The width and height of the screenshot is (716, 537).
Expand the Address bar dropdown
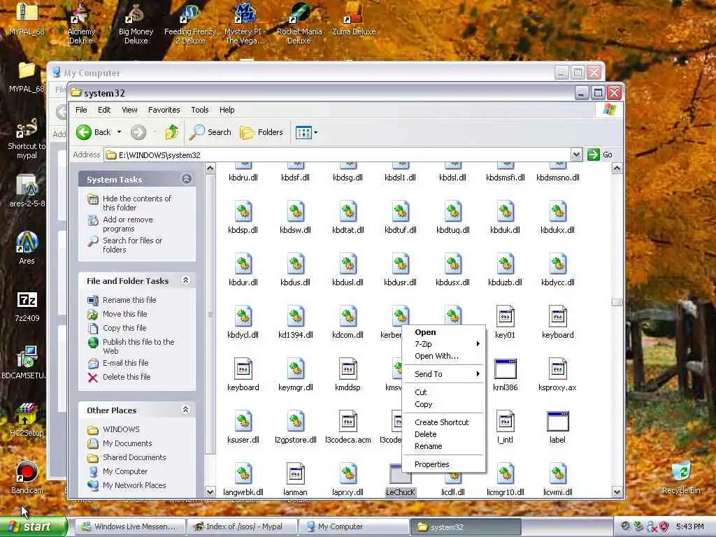point(576,155)
